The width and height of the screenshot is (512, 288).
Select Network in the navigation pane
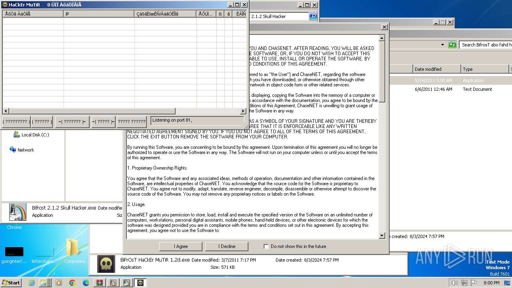[x=22, y=150]
